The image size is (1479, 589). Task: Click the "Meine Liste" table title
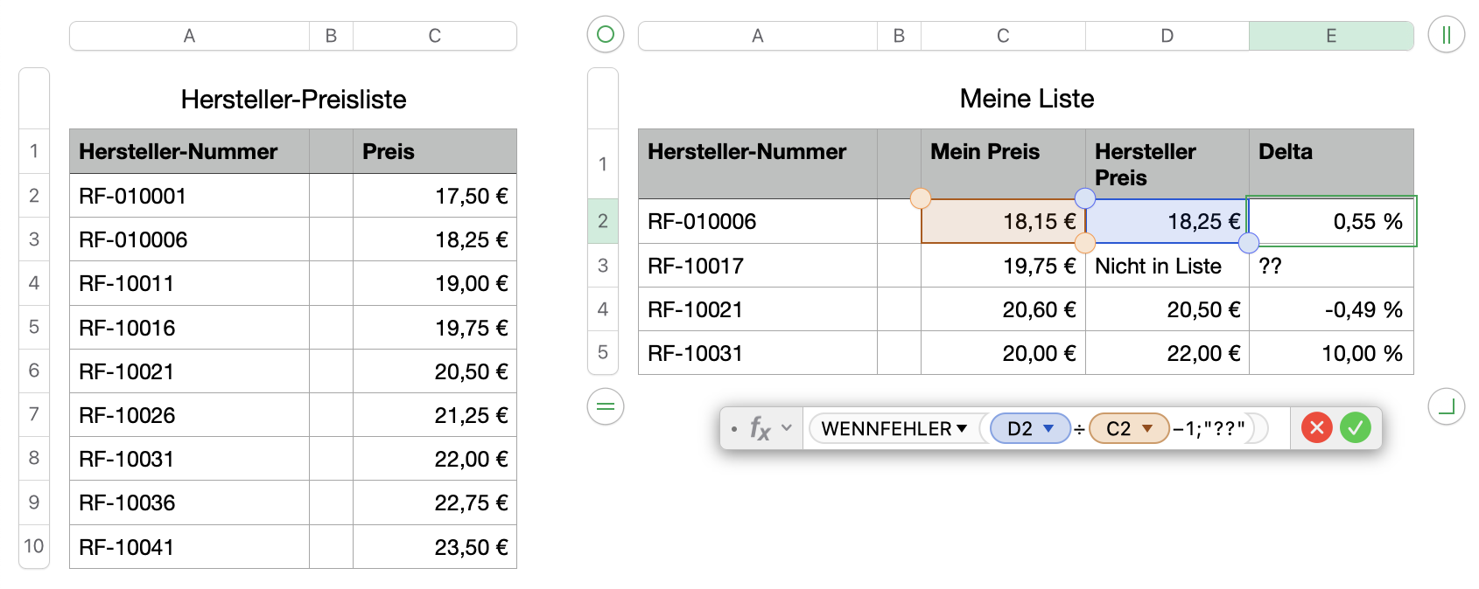coord(1027,99)
